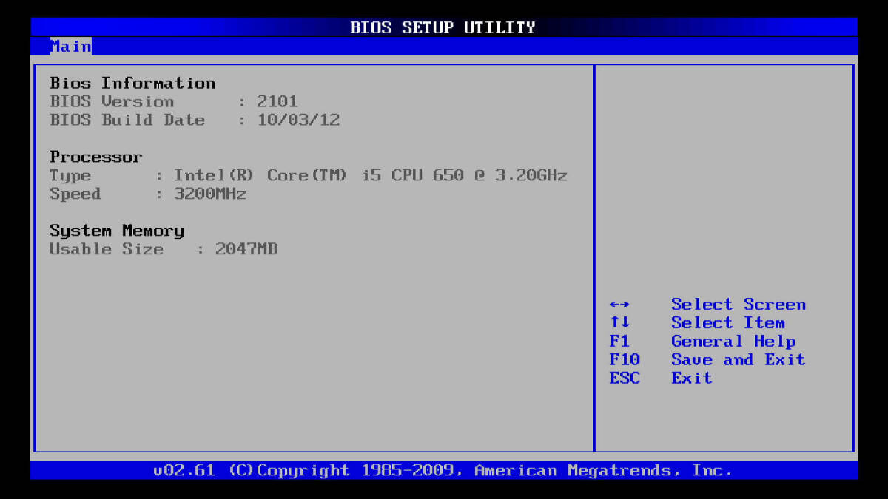Click the processor Speed label

coord(75,194)
